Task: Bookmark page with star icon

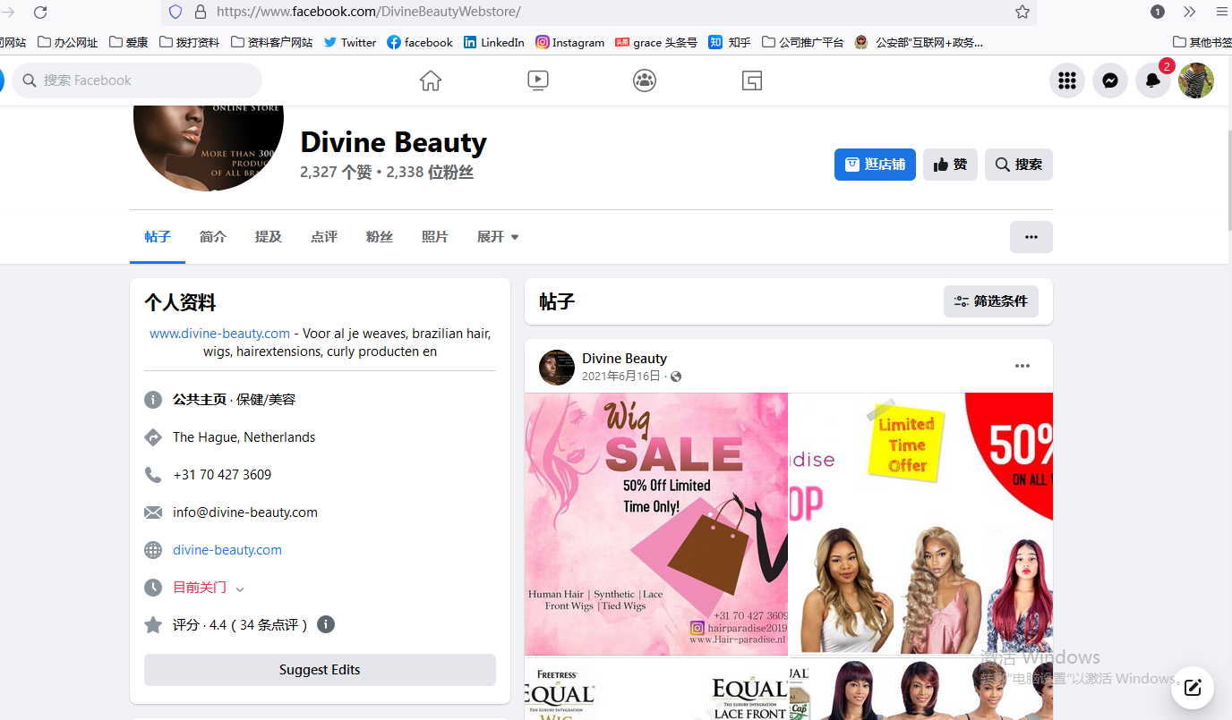Action: pyautogui.click(x=1022, y=12)
